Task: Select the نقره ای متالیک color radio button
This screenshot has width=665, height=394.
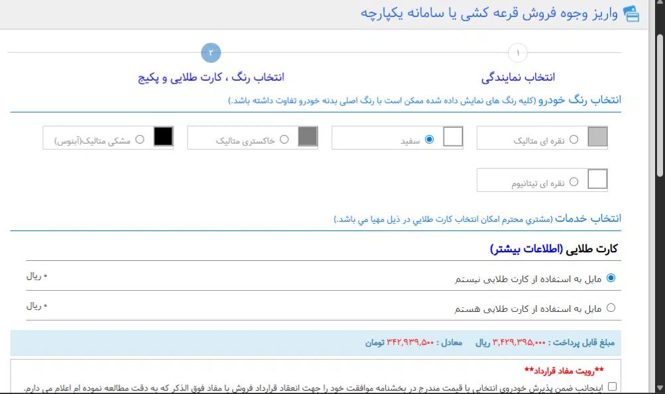Action: (x=574, y=139)
